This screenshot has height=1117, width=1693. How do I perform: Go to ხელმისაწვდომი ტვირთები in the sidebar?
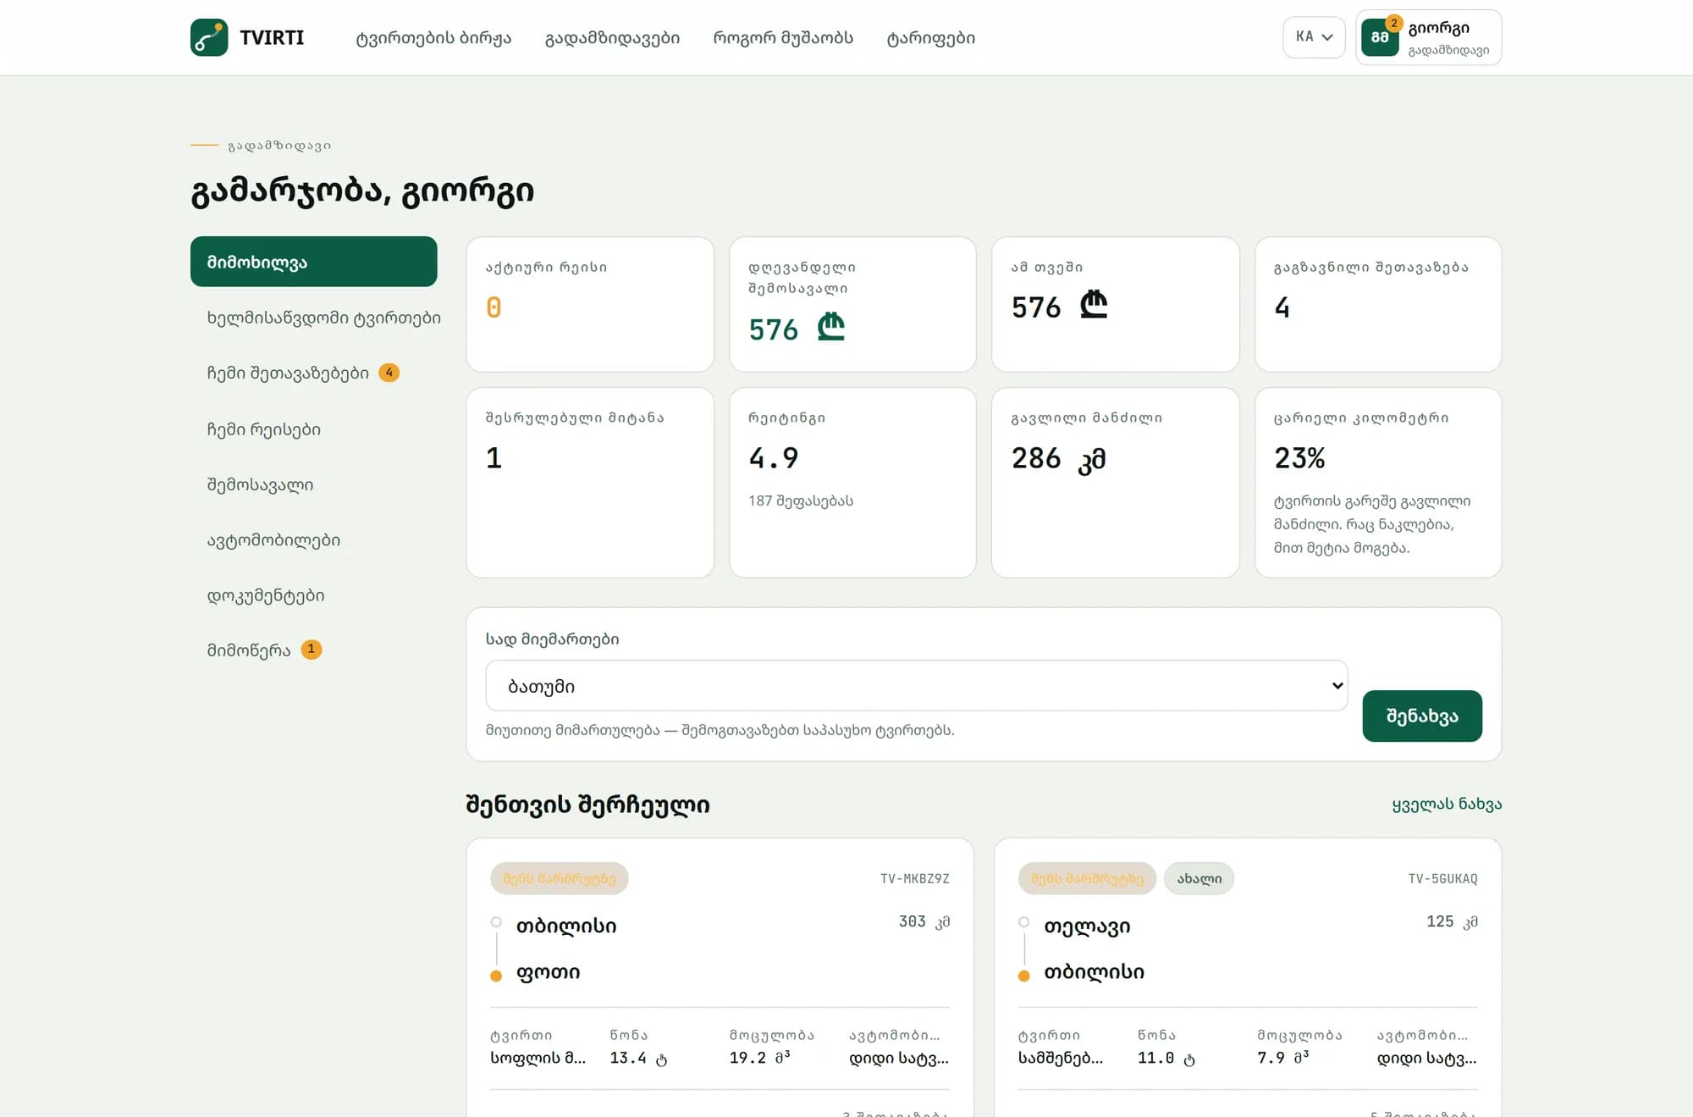point(323,318)
